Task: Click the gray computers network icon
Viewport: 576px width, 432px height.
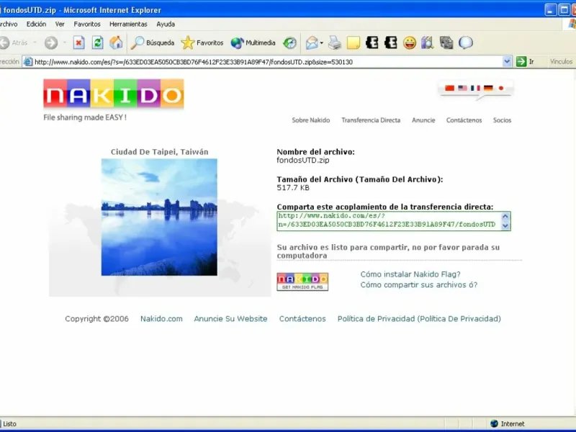Action: 446,43
